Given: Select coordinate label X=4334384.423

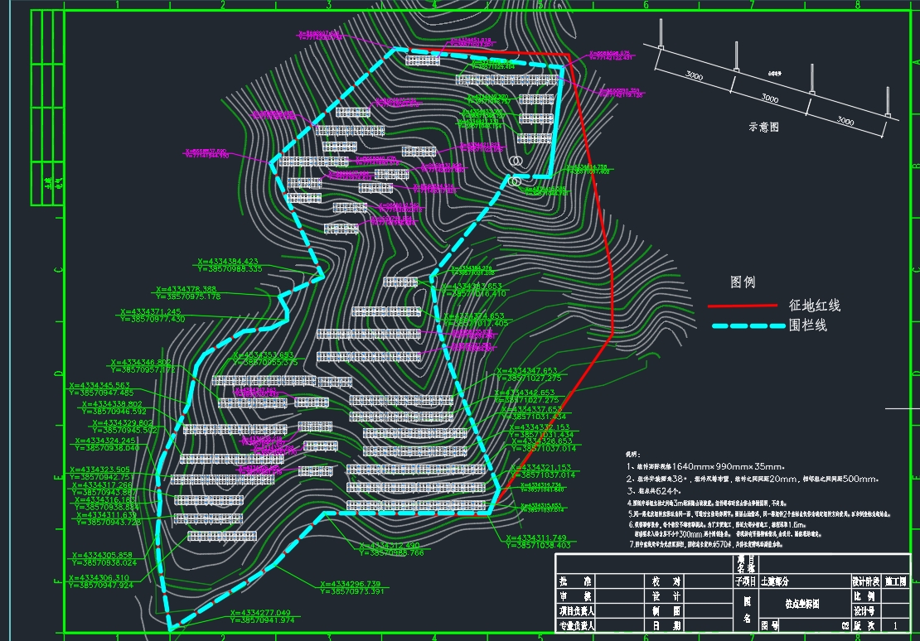Looking at the screenshot, I should pyautogui.click(x=228, y=262).
